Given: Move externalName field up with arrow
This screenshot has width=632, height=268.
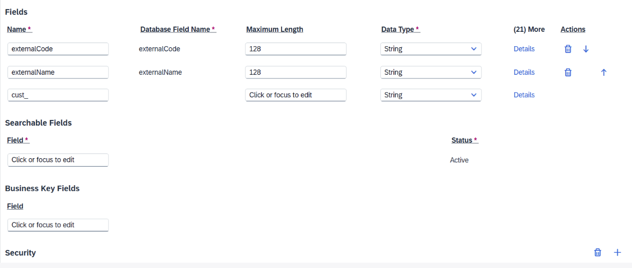Looking at the screenshot, I should tap(603, 72).
